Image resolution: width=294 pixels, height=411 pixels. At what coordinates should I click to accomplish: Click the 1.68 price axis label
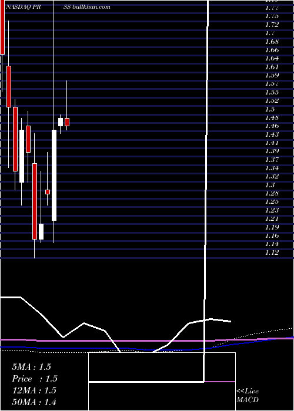[x=272, y=42]
